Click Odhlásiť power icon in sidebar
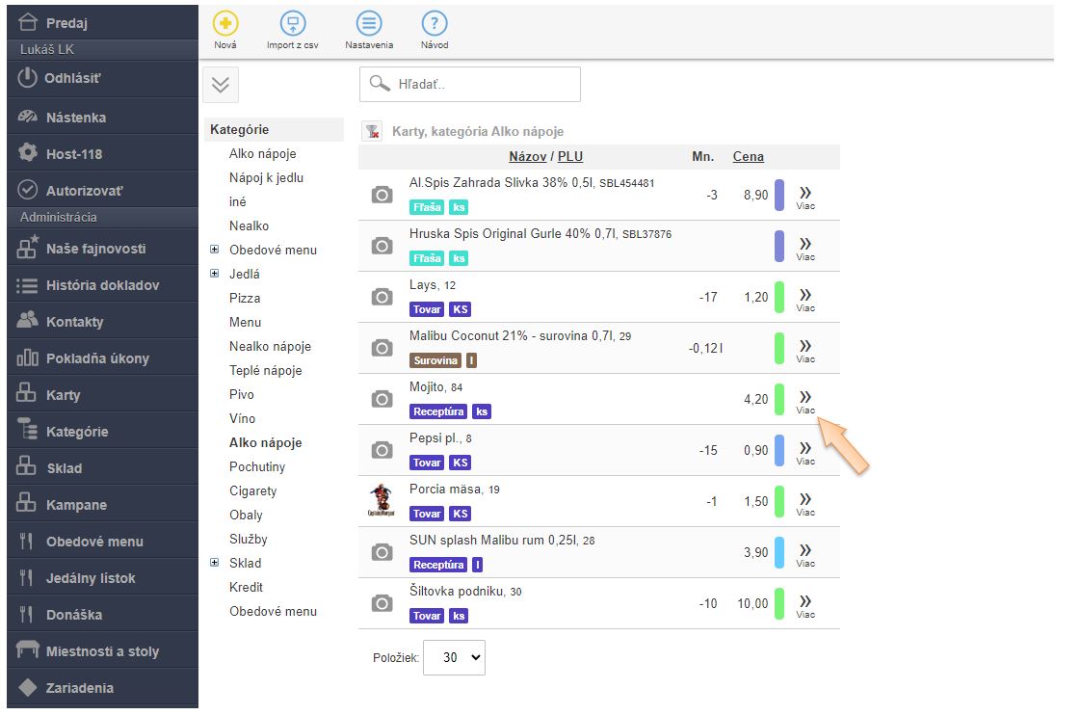The width and height of the screenshot is (1081, 715). (27, 79)
